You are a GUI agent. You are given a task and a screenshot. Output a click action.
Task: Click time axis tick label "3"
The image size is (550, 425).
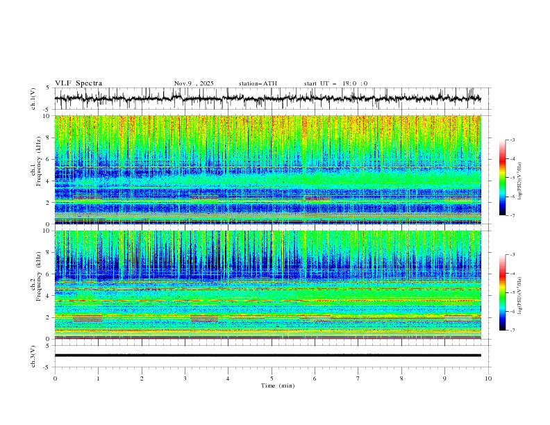(185, 378)
